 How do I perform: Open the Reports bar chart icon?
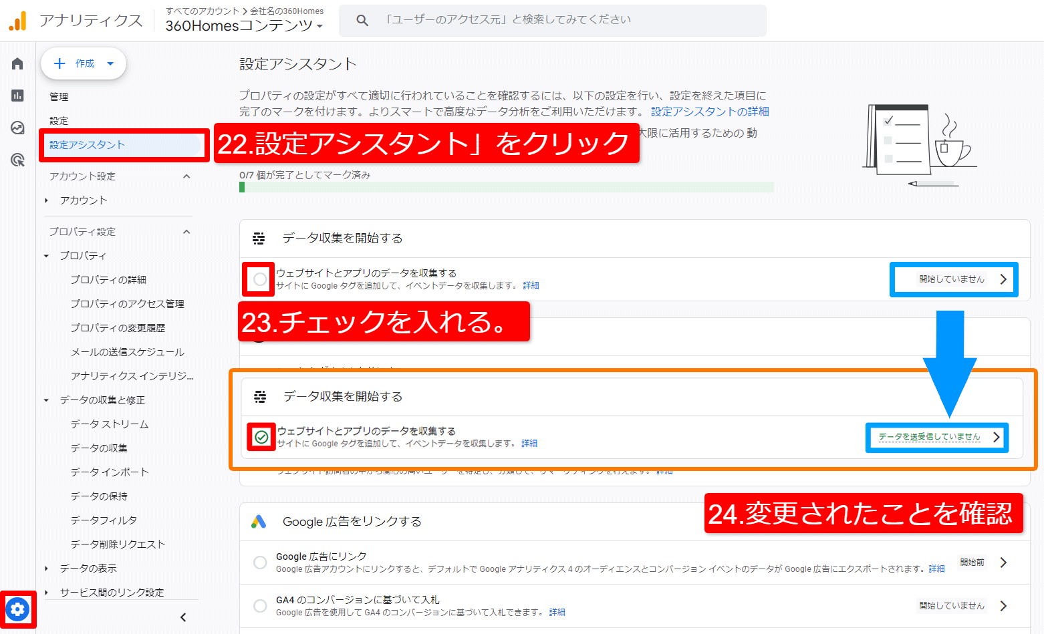pos(17,96)
